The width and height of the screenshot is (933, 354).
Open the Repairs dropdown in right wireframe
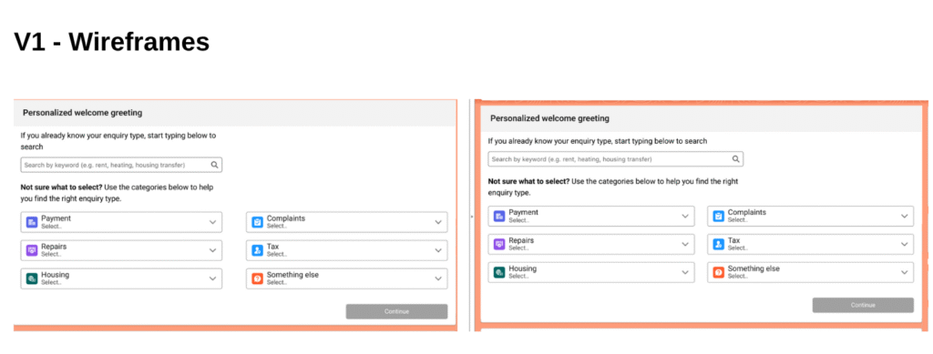(590, 244)
